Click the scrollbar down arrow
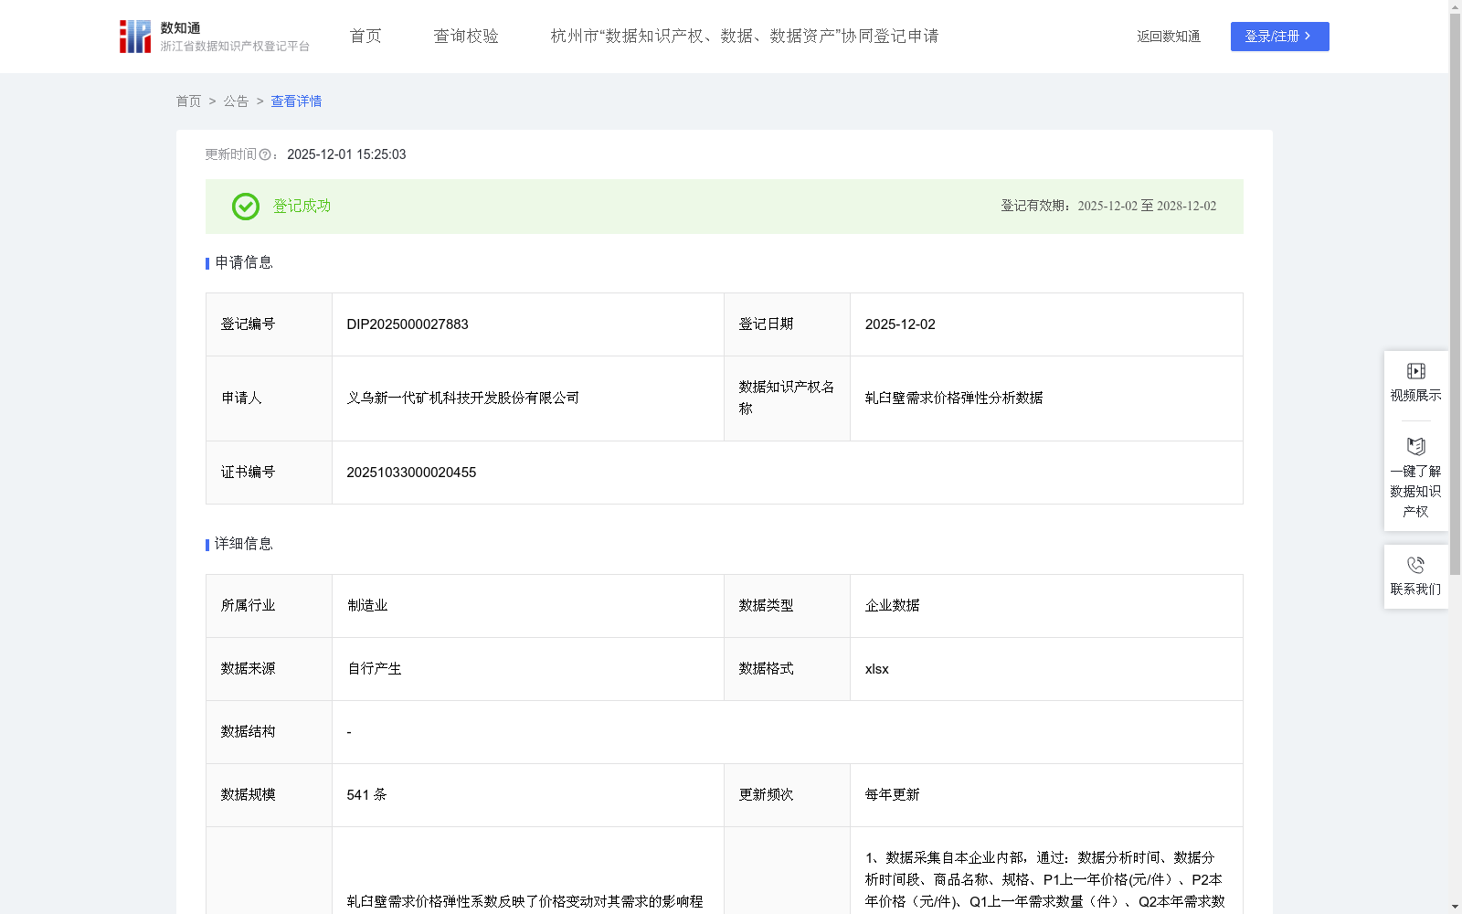Image resolution: width=1462 pixels, height=914 pixels. coord(1455,907)
